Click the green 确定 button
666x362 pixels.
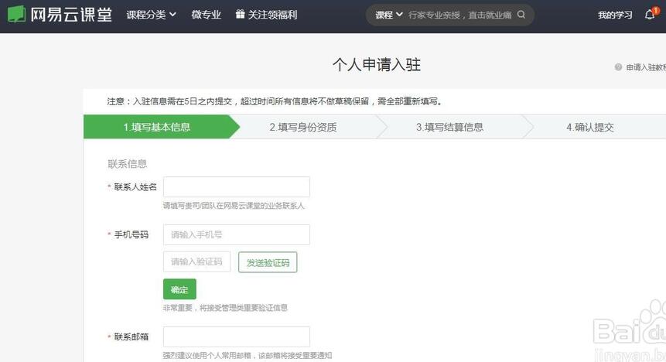(179, 289)
